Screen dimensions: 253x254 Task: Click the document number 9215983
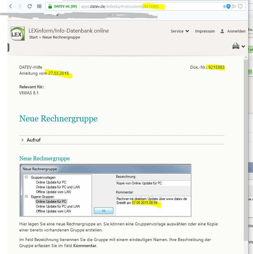pyautogui.click(x=216, y=67)
